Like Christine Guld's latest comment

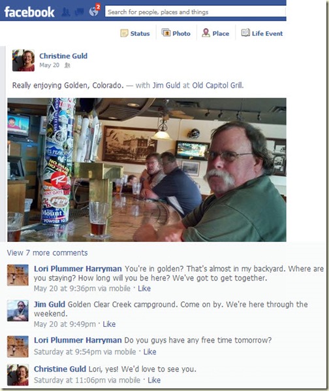154,380
